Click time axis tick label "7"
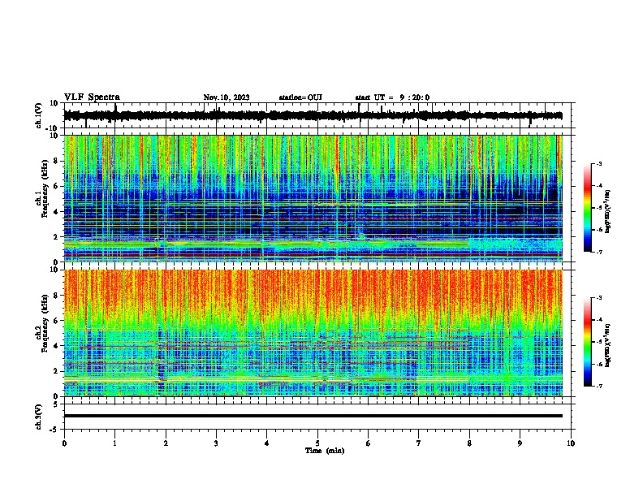 pyautogui.click(x=419, y=443)
